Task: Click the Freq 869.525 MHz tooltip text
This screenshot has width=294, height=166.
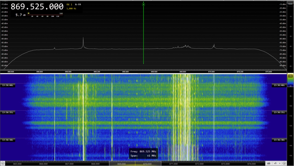Action: 143,151
